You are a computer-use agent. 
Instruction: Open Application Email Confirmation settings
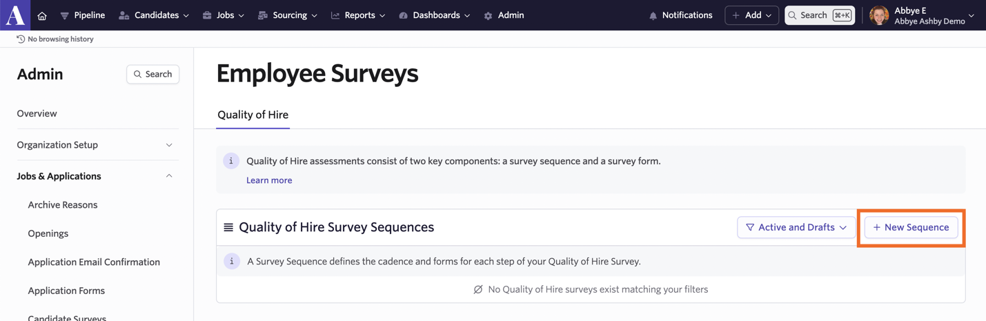94,262
